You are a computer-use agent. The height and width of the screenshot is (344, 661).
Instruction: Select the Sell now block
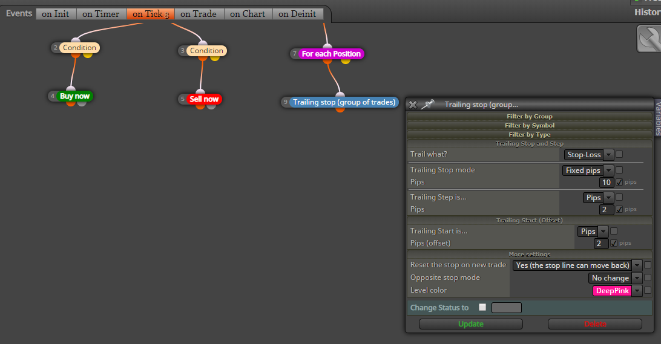pyautogui.click(x=204, y=99)
